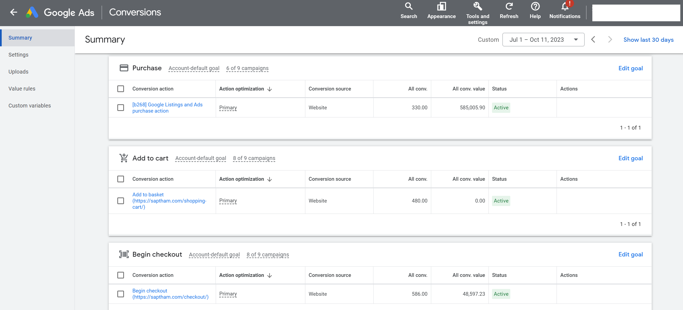
Task: Click Show last 30 days link
Action: (648, 40)
